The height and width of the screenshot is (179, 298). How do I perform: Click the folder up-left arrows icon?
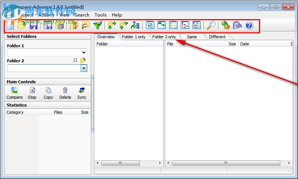coord(123,25)
